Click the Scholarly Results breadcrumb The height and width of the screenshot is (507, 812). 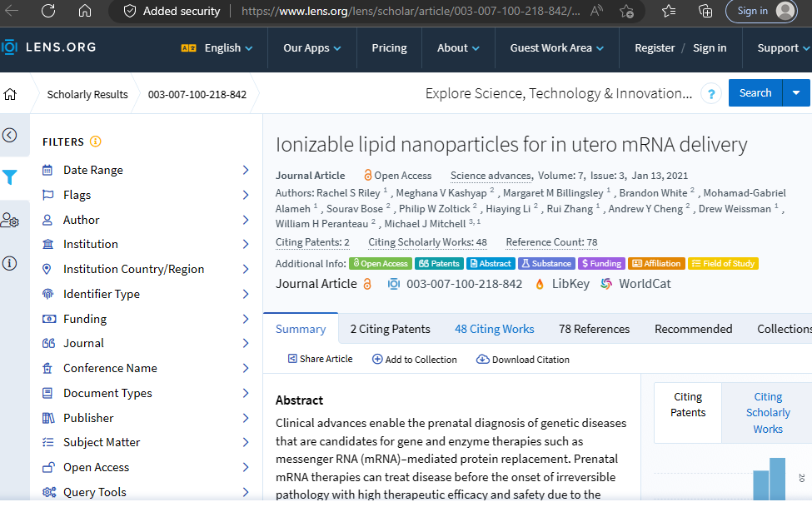[87, 94]
